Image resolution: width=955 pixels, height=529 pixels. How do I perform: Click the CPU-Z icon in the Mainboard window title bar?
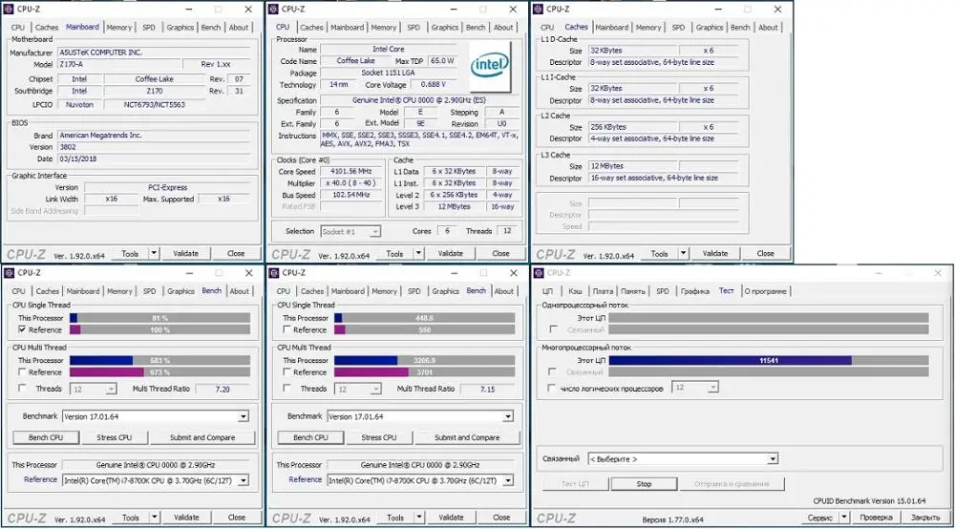[x=9, y=10]
